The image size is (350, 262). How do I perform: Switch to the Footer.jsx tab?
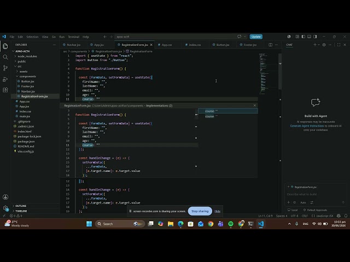[x=250, y=45]
